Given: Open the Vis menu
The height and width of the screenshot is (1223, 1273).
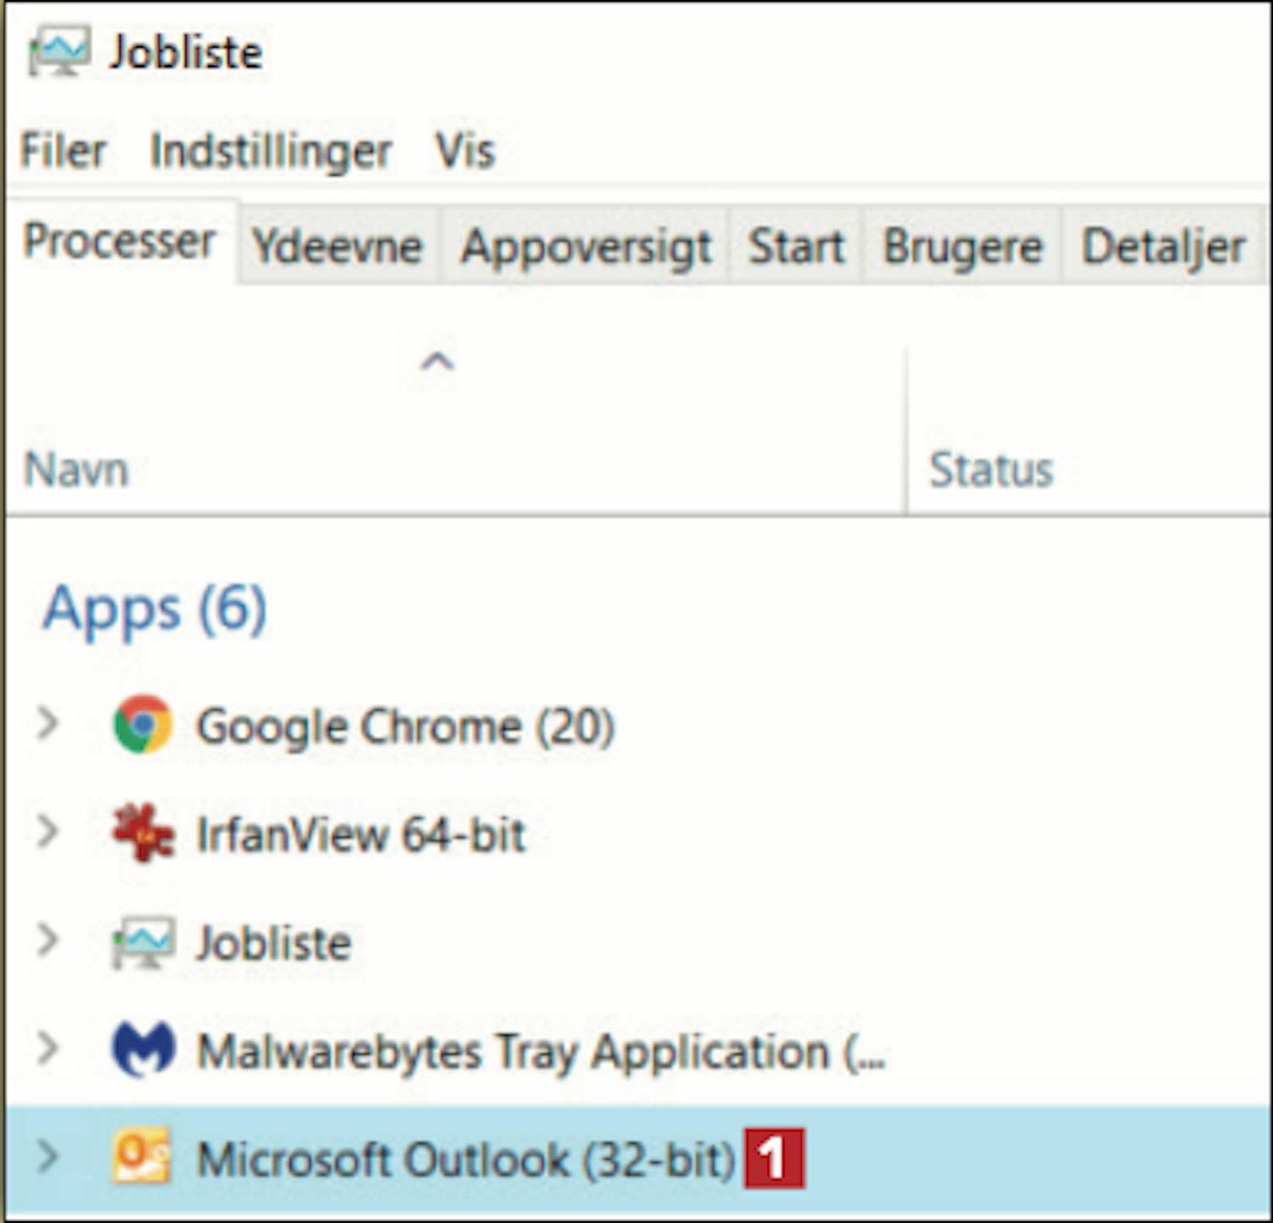Looking at the screenshot, I should 464,151.
